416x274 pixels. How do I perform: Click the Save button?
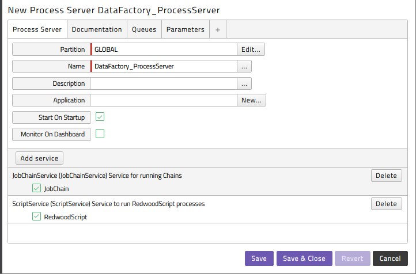(x=259, y=258)
